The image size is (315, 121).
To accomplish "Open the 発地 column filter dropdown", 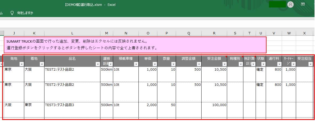I will click(x=21, y=64).
